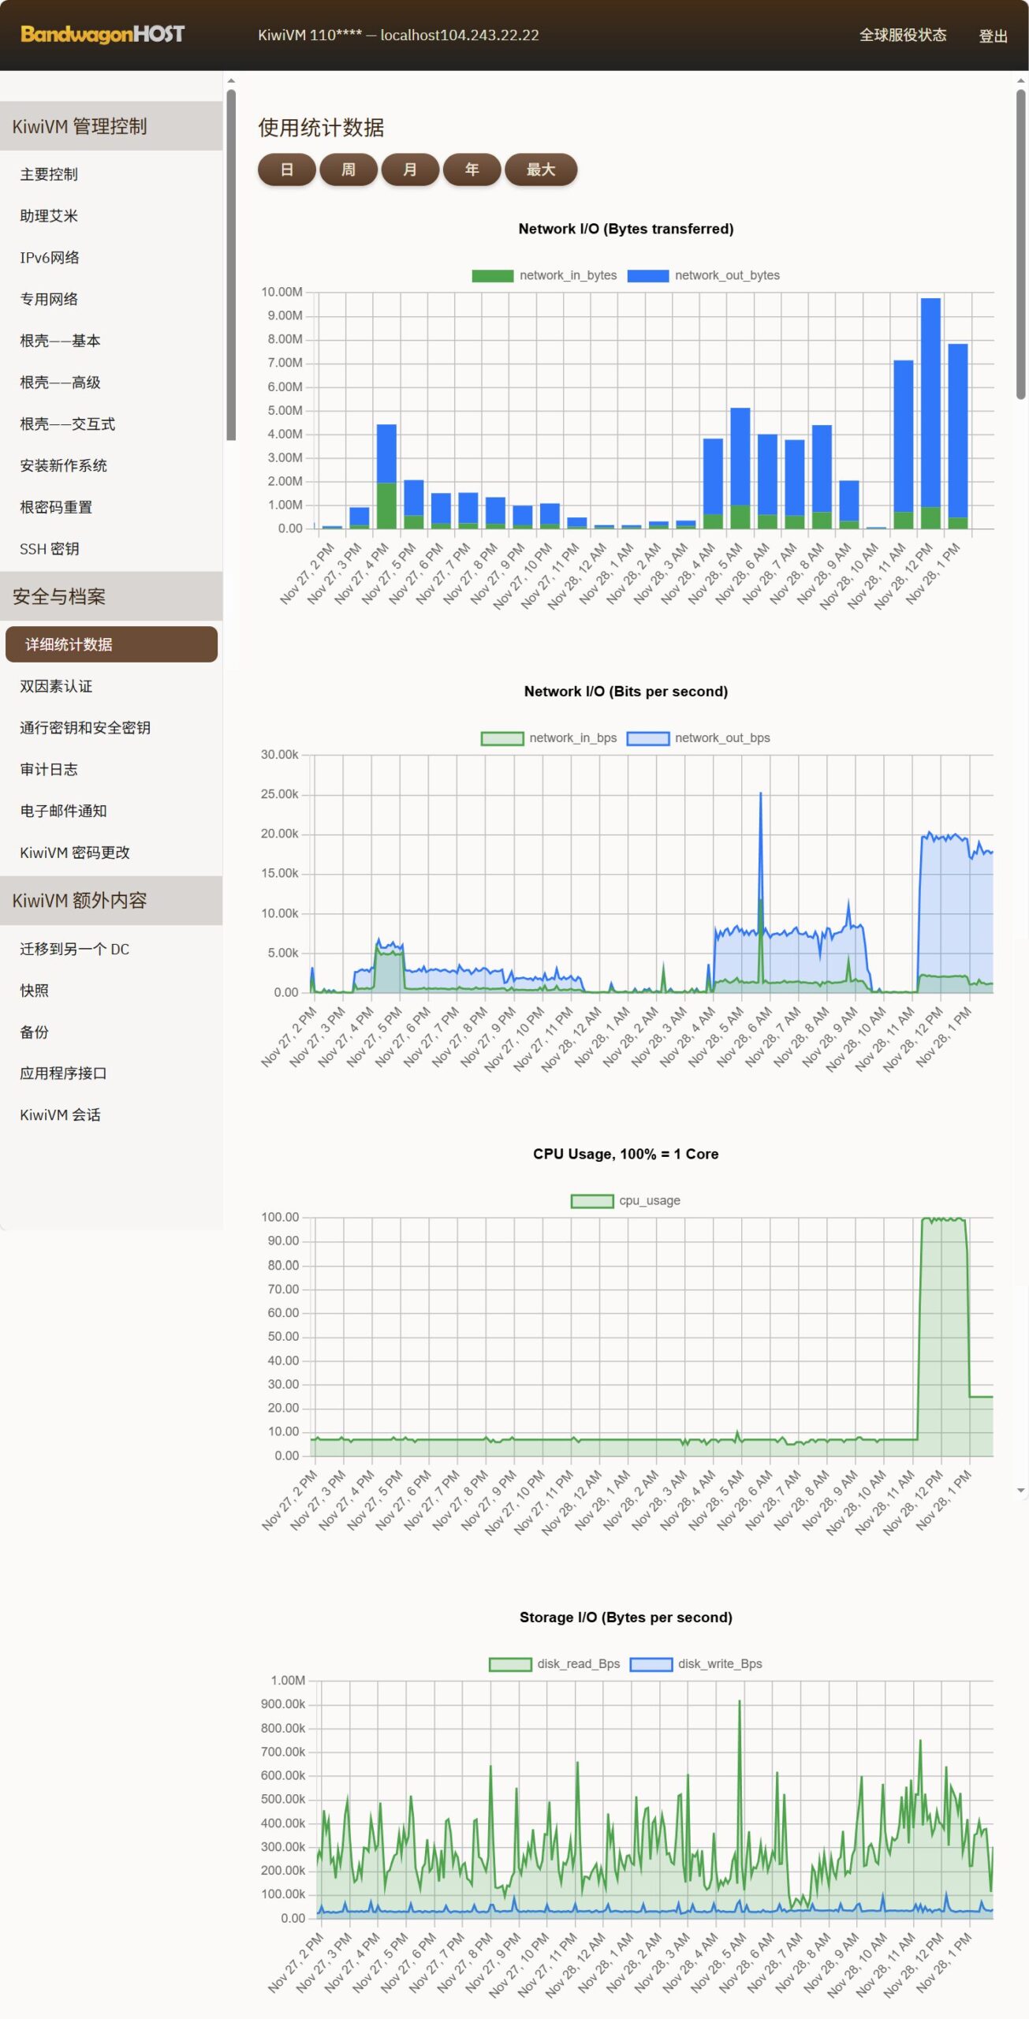This screenshot has height=2019, width=1029.
Task: Toggle disk_write_Bps legend box
Action: click(651, 1664)
